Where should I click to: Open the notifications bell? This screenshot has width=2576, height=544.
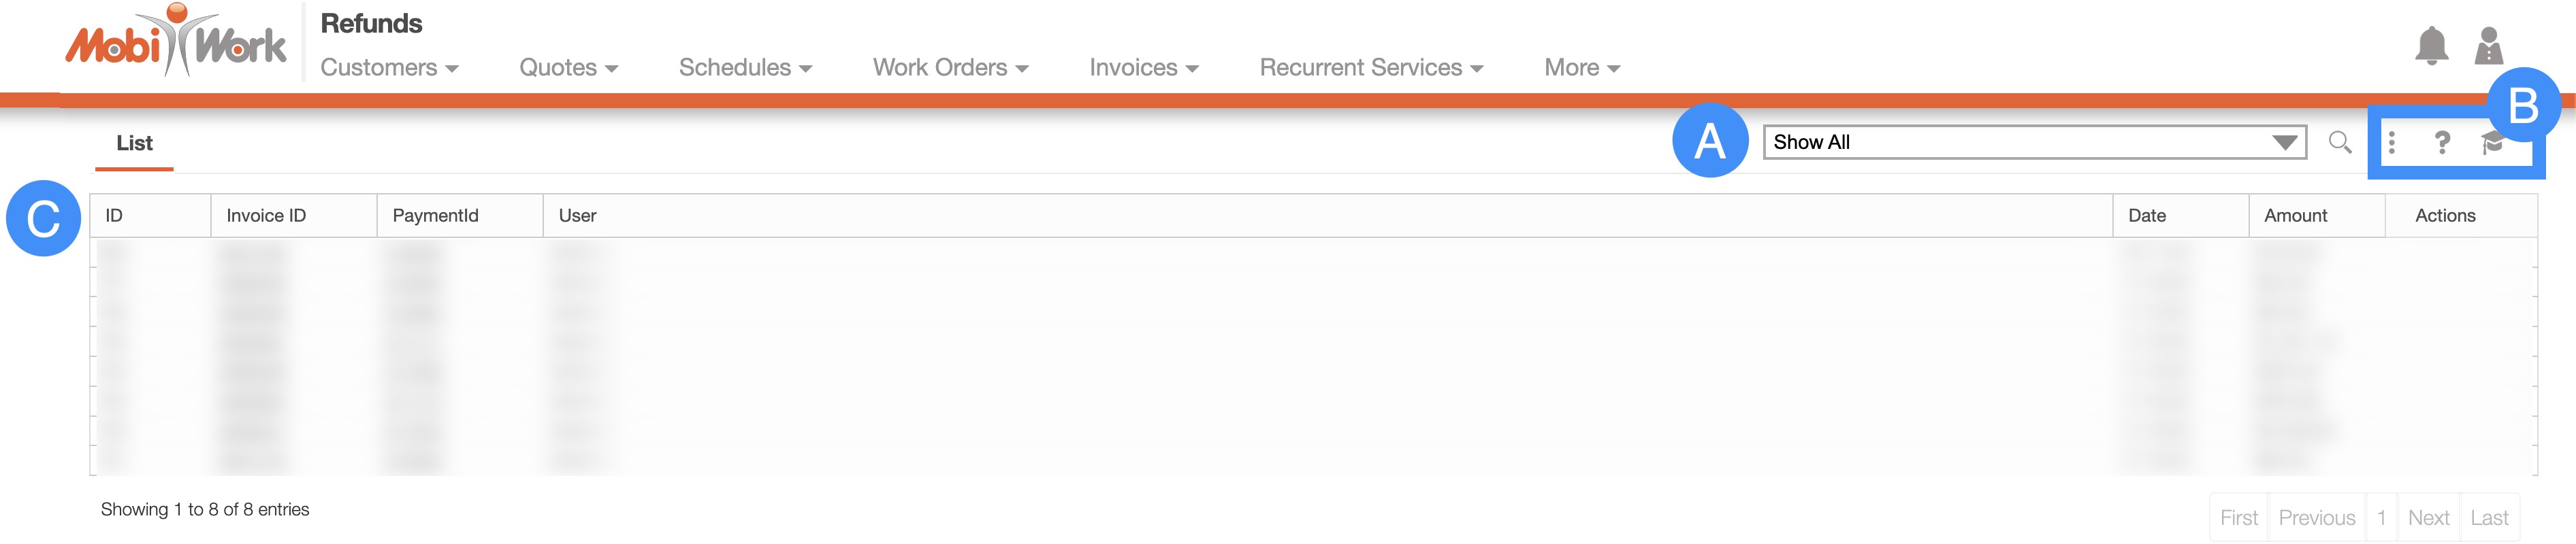(2431, 46)
